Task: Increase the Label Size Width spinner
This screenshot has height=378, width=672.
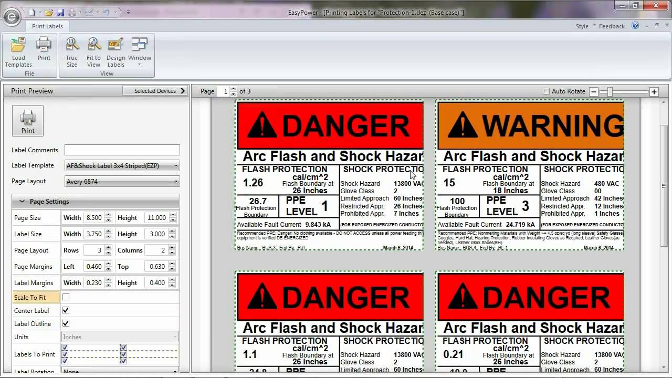Action: click(109, 231)
